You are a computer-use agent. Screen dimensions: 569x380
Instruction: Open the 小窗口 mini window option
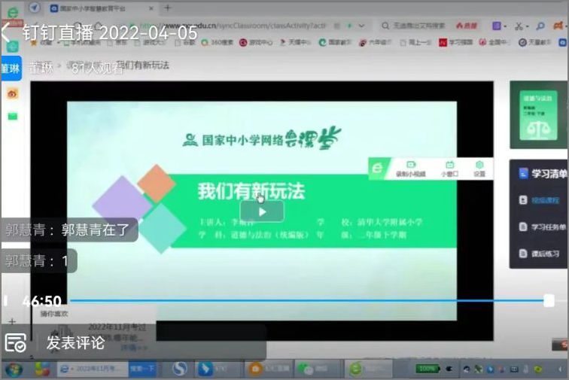pos(449,169)
